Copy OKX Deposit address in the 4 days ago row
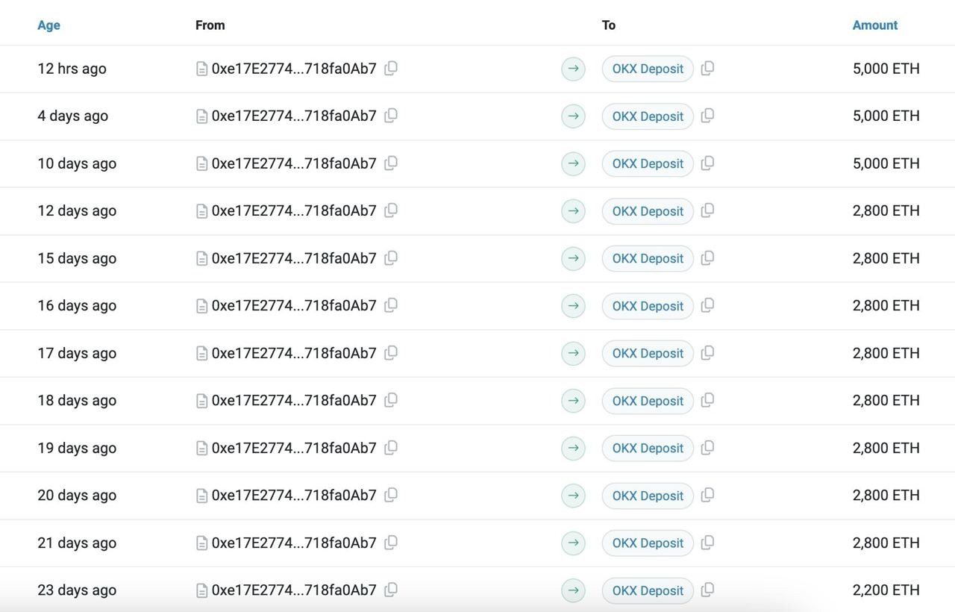Screen dimensions: 955x612 pos(707,116)
